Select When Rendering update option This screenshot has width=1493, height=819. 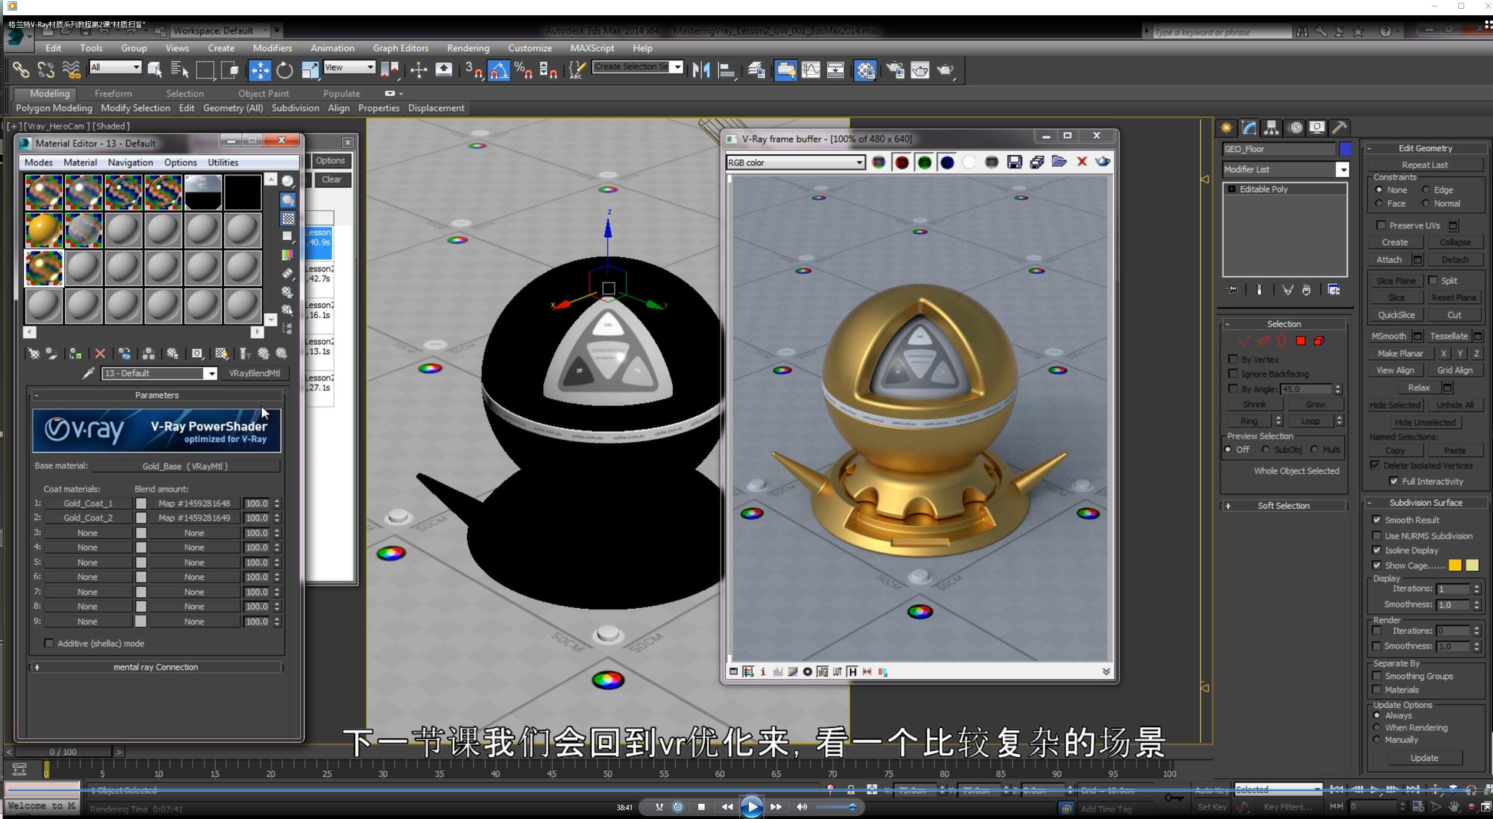(1376, 727)
